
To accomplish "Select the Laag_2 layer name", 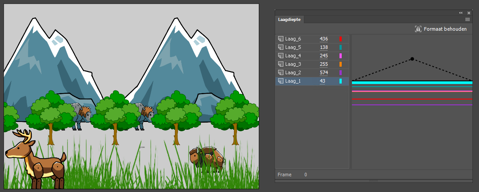I will [x=293, y=73].
